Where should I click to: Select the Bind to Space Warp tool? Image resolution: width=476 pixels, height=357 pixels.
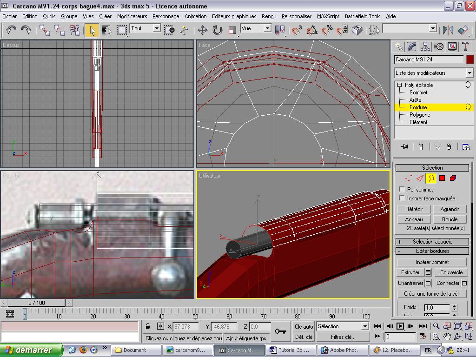(x=74, y=30)
